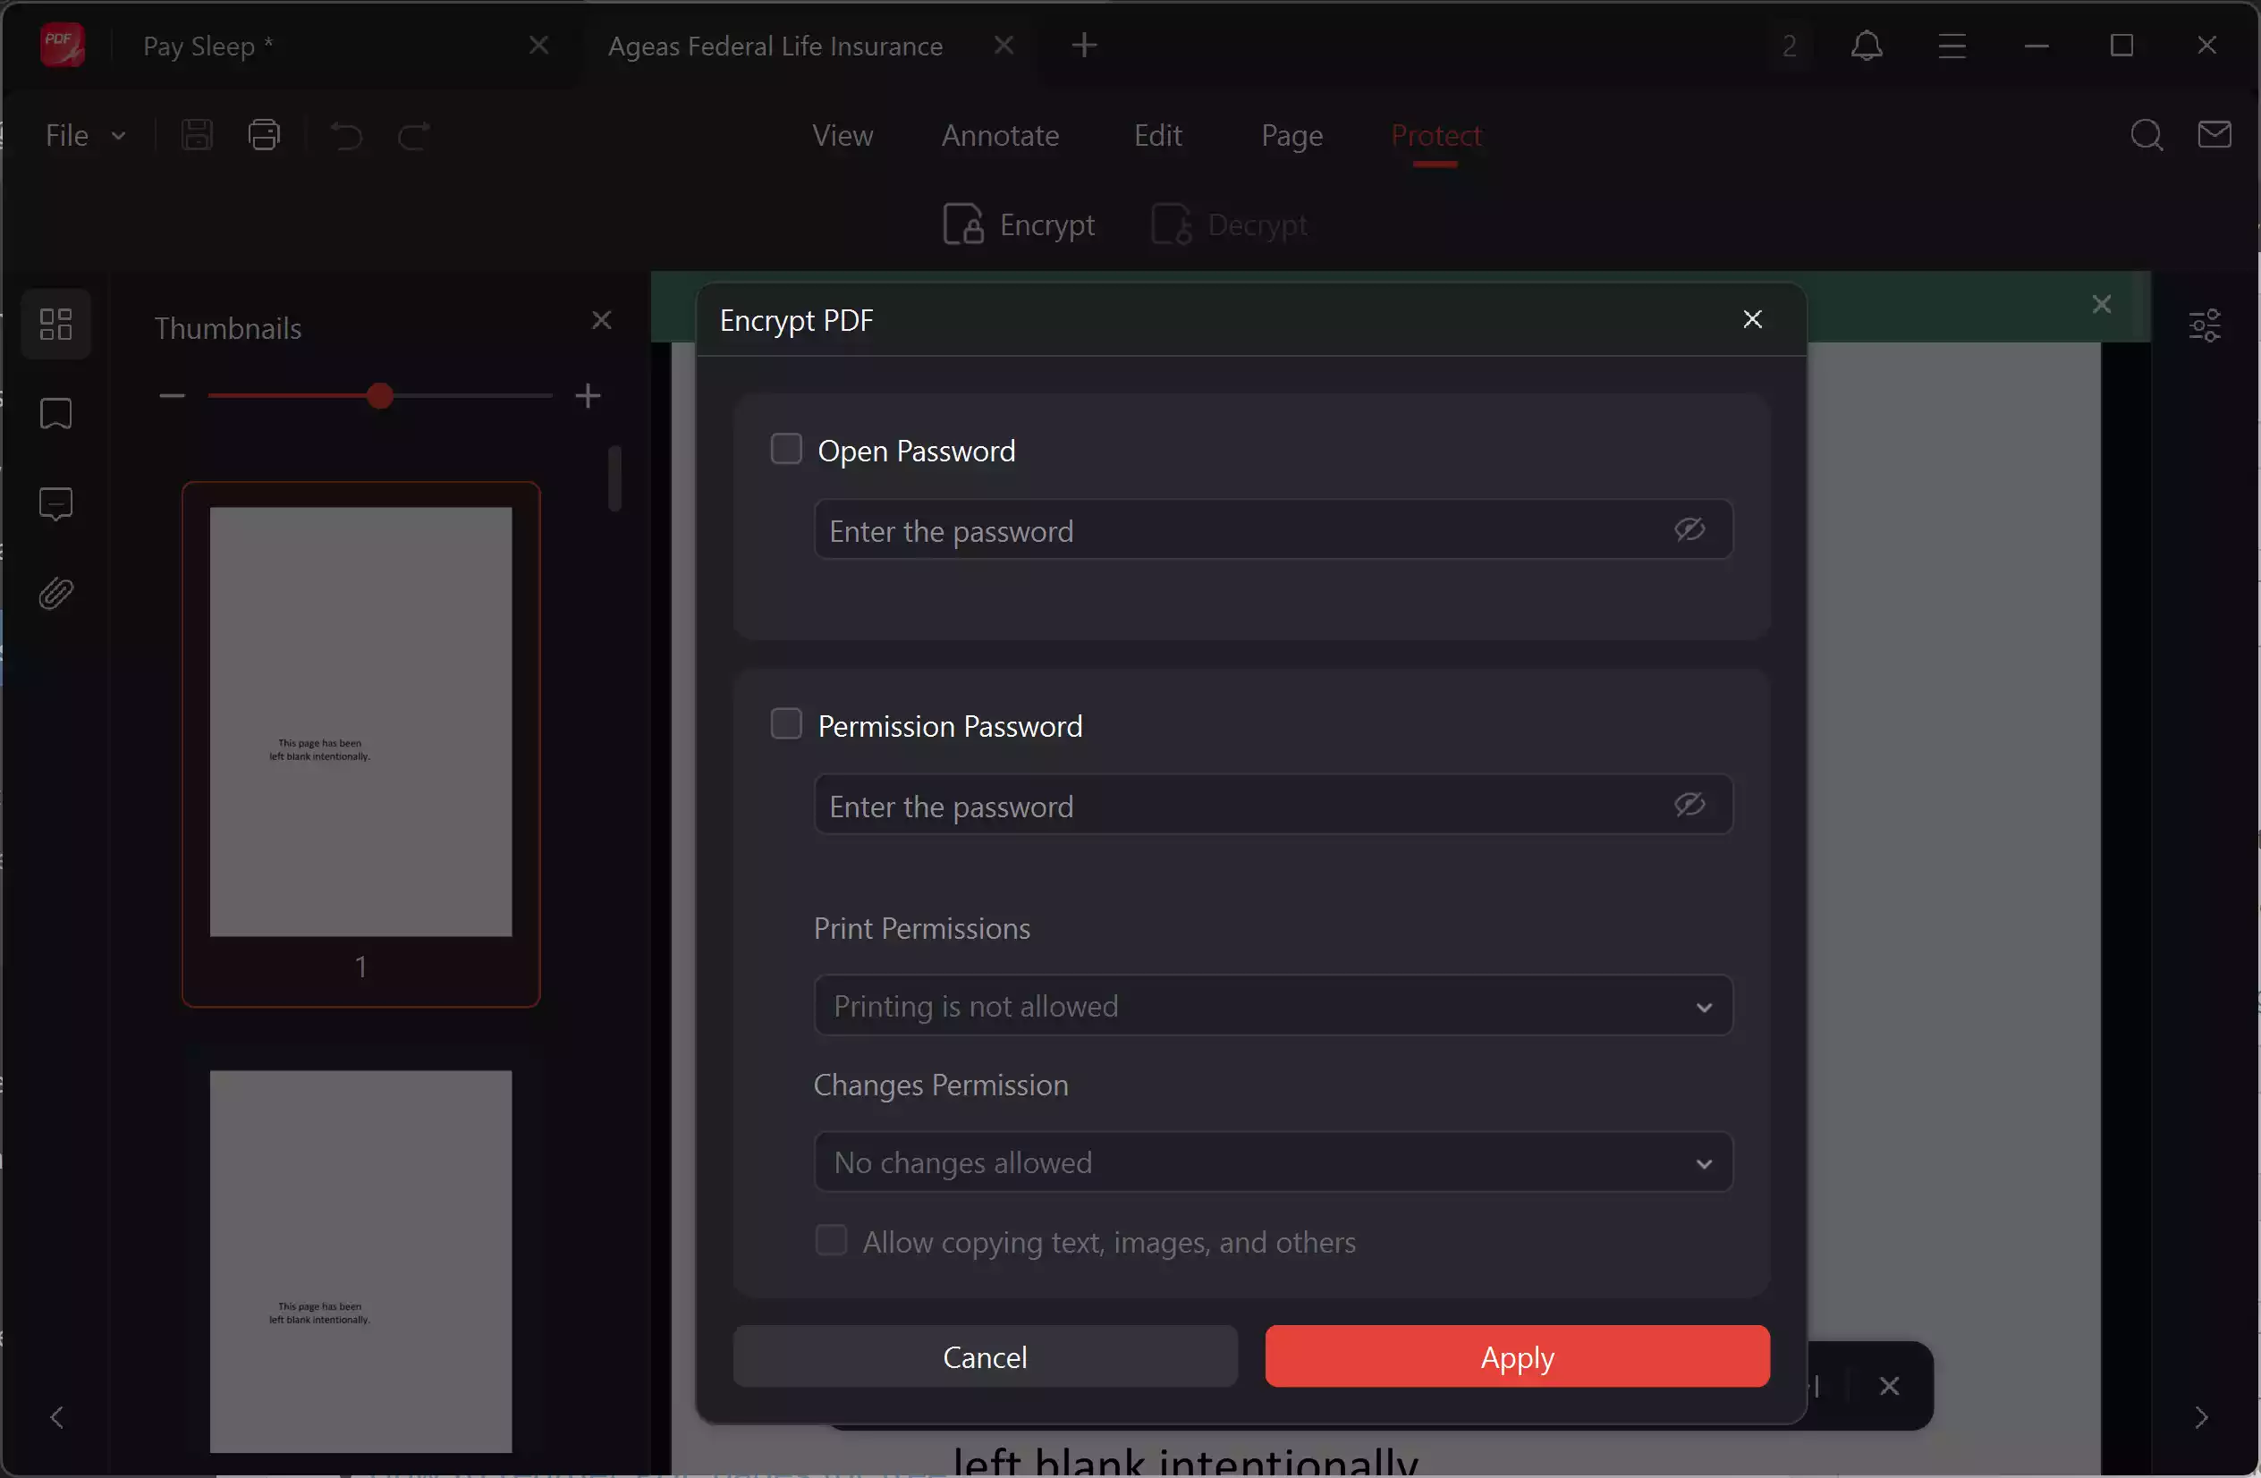This screenshot has width=2261, height=1478.
Task: Show the Bookmarks panel
Action: (x=55, y=413)
